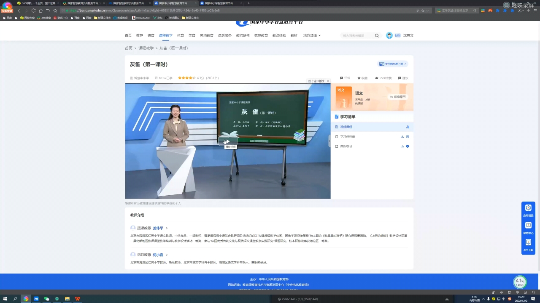Viewport: 540px width, 303px height.
Task: Open 教材 in top navigation
Action: tap(294, 36)
